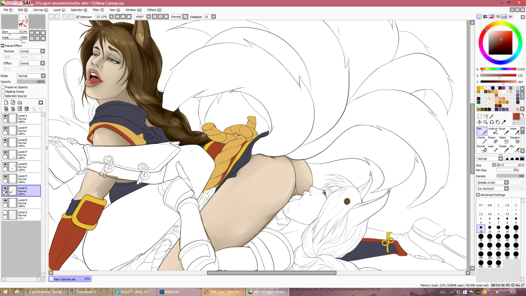Screen dimensions: 526x296
Task: Open the simple circle brush shape dropdown
Action: pos(492,183)
